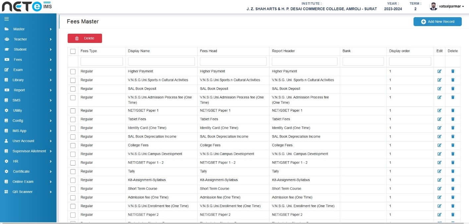Click the edit icon for SAL Book Deposit
469x224 pixels.
tap(439, 89)
